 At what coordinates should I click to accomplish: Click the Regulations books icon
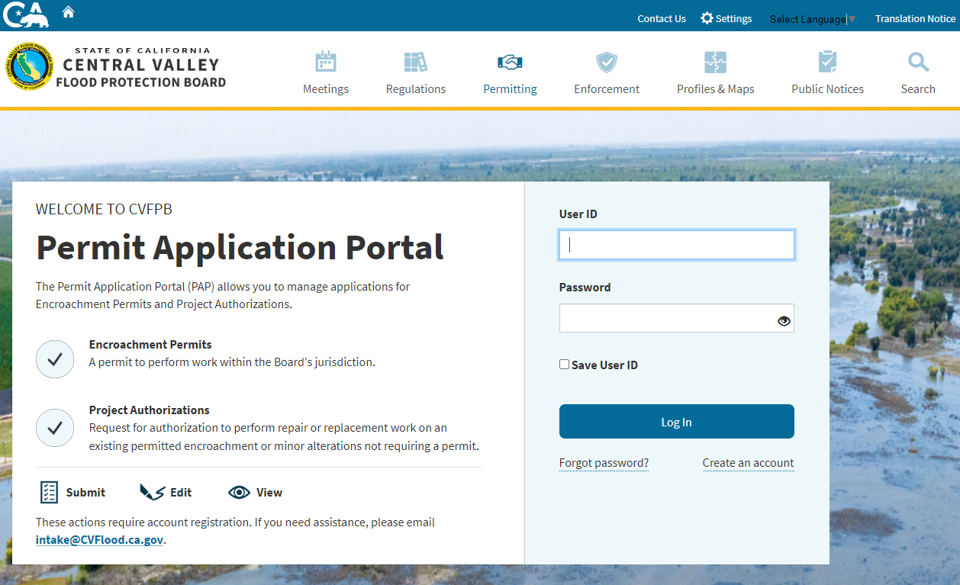[415, 62]
